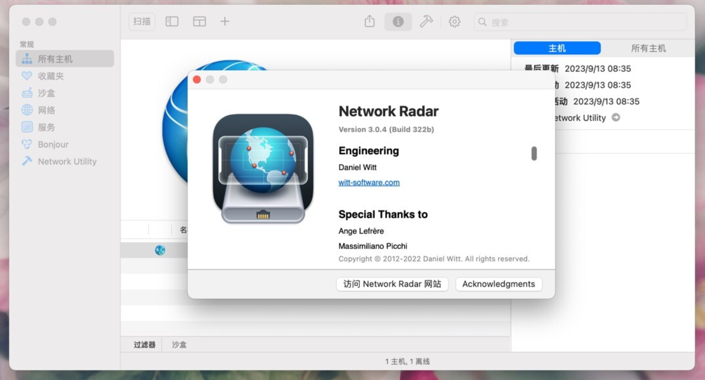Open the hammer tools icon
Viewport: 705px width, 380px height.
426,21
